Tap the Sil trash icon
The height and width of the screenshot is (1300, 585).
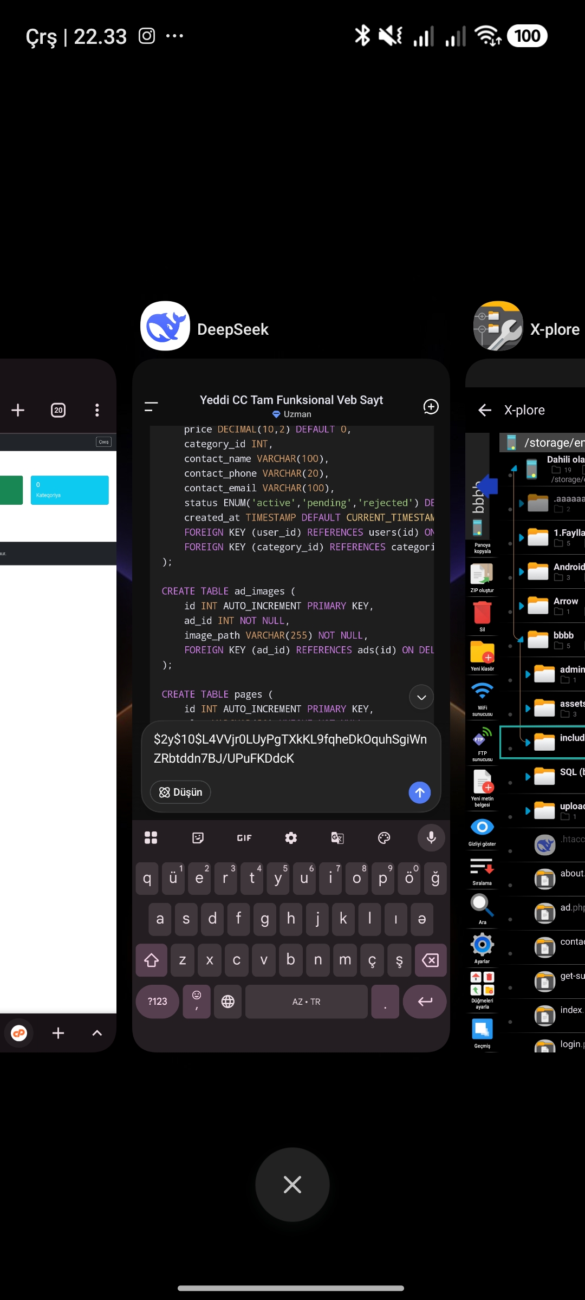point(482,616)
